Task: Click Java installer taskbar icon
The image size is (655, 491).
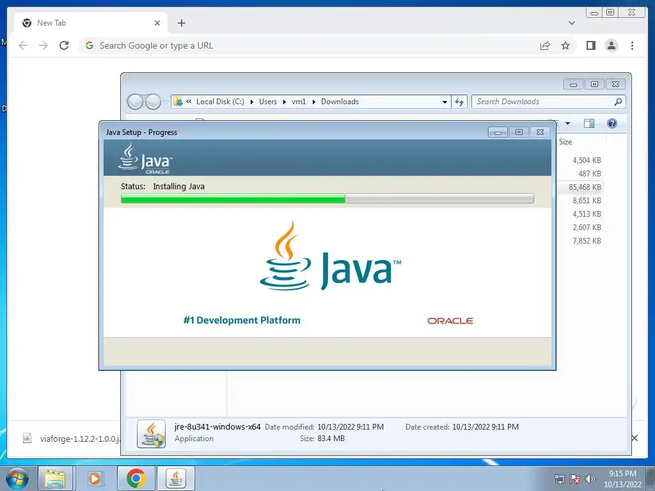Action: tap(175, 478)
